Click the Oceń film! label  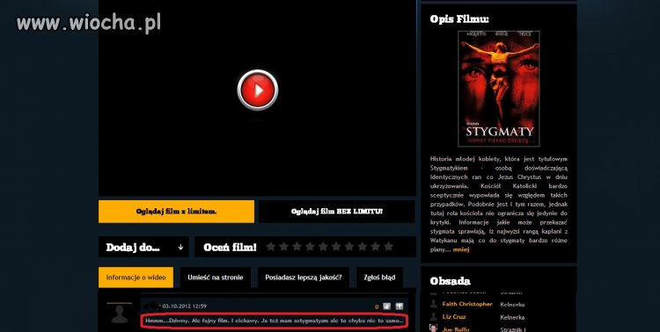click(230, 247)
